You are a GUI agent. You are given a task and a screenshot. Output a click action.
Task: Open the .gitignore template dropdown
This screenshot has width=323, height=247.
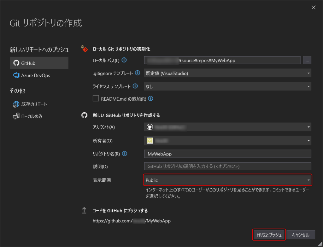pos(228,73)
